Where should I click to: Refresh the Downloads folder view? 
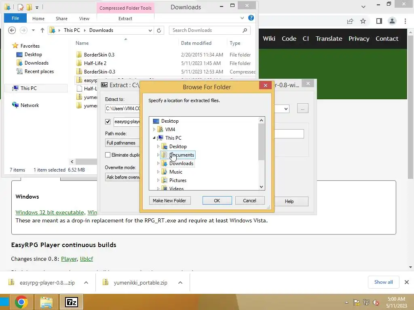pyautogui.click(x=159, y=30)
